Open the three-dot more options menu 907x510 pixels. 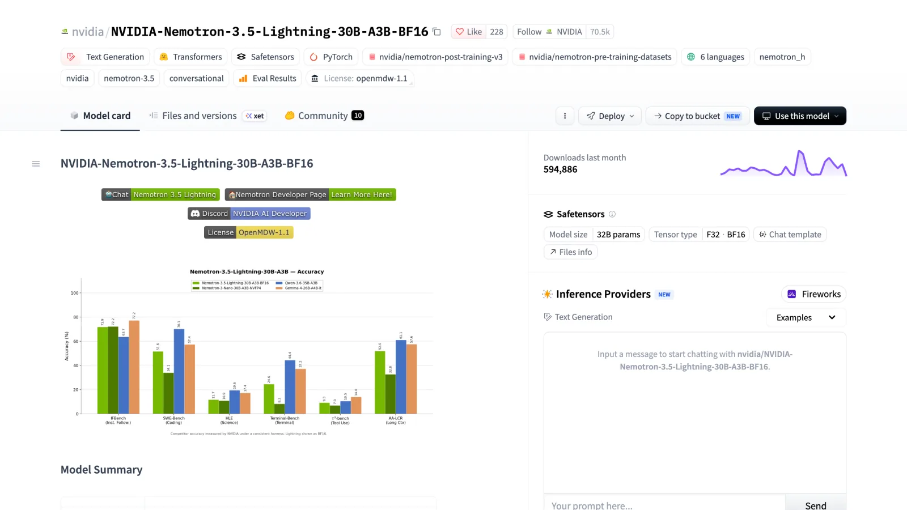565,116
